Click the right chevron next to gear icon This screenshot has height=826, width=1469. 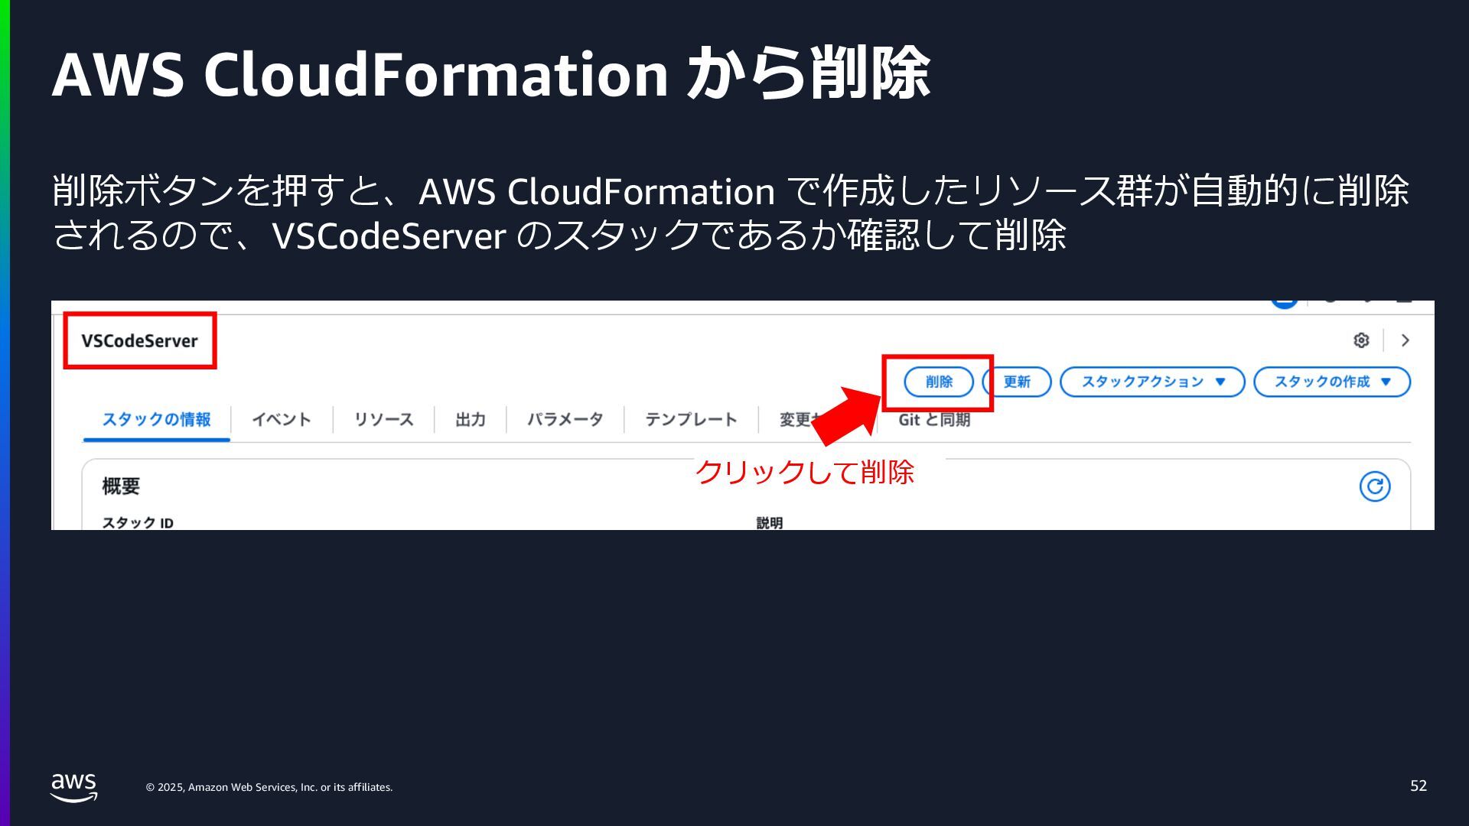click(1405, 340)
